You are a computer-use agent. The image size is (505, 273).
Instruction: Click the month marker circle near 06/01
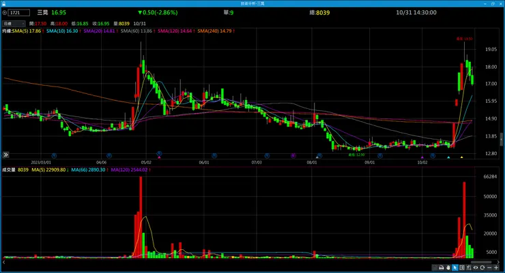tap(214, 156)
